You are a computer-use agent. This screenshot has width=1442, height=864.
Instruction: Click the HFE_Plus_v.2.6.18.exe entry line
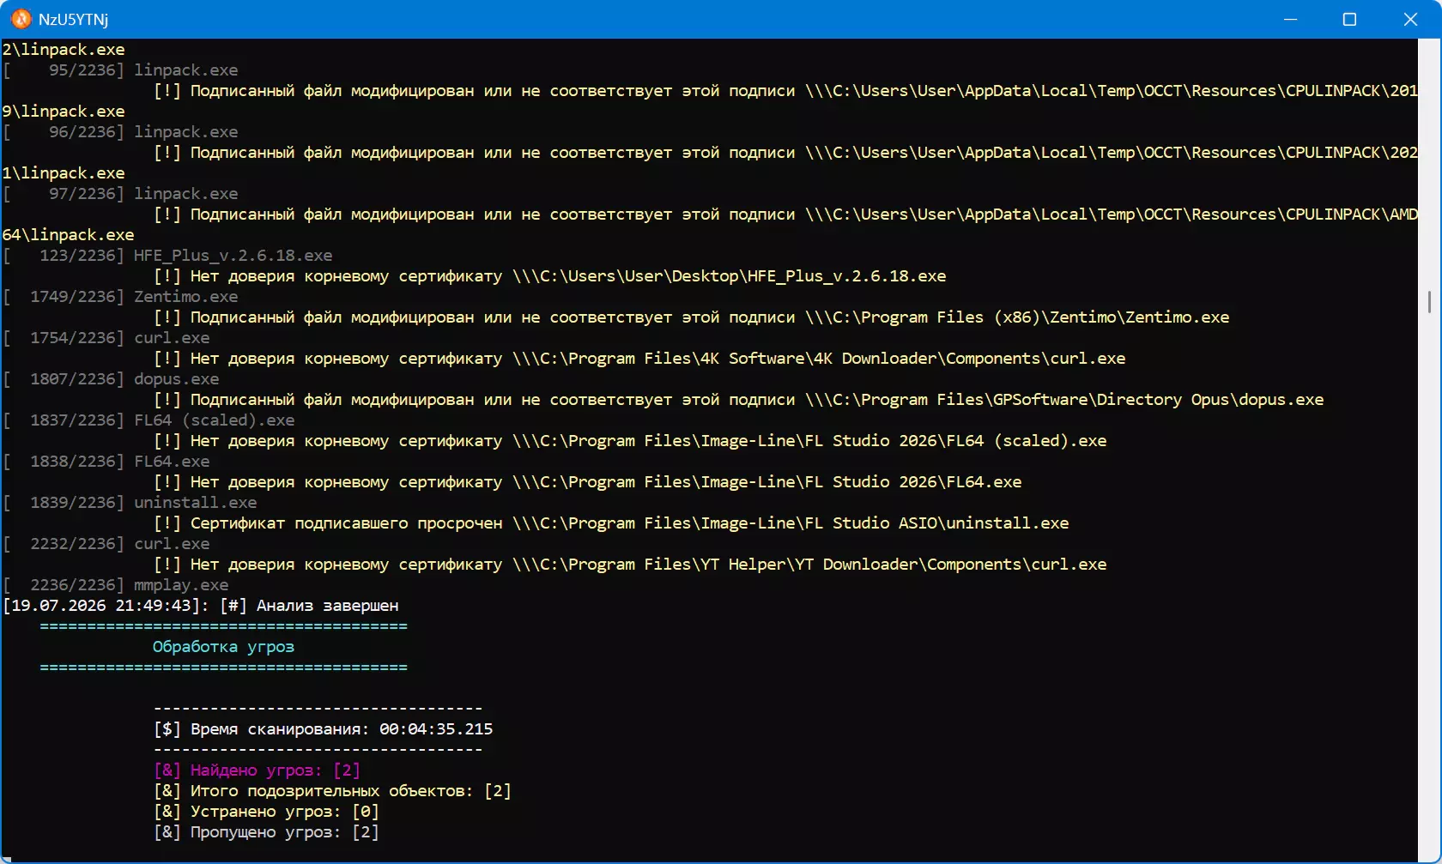(x=168, y=256)
